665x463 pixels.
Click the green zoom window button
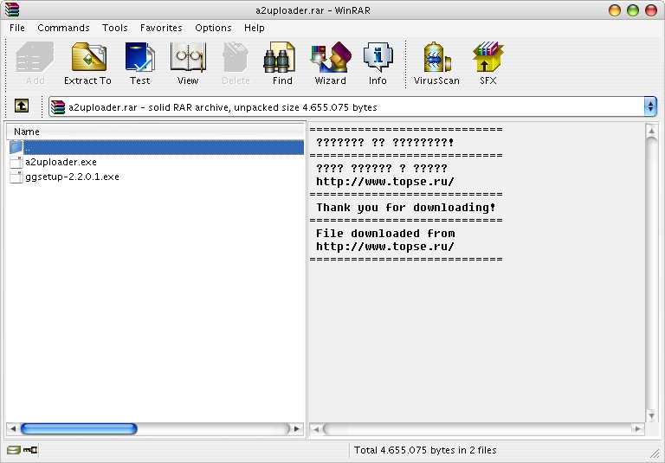click(x=633, y=10)
